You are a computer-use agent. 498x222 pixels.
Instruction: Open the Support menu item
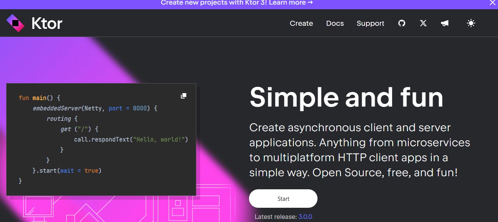pos(370,23)
